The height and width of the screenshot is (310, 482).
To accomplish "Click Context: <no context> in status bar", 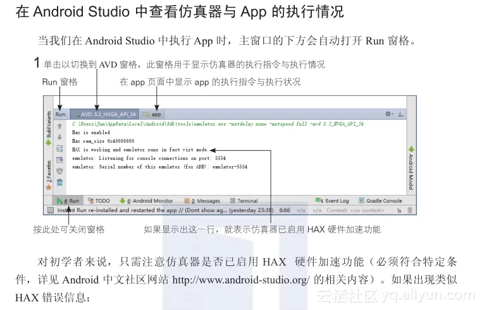I will [355, 210].
